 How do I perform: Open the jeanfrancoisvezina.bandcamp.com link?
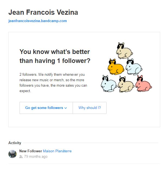[x=37, y=21]
